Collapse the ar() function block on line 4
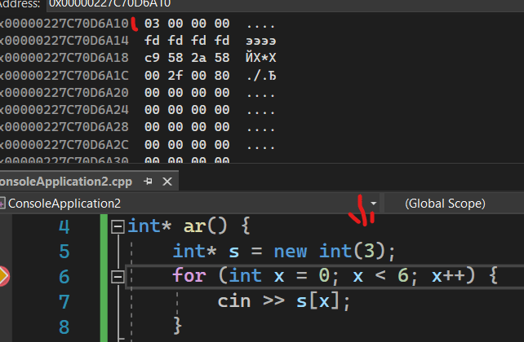Screen dimensions: 524x342 pos(118,227)
